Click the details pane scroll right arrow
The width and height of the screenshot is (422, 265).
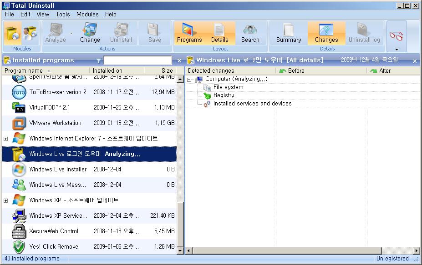click(x=417, y=251)
